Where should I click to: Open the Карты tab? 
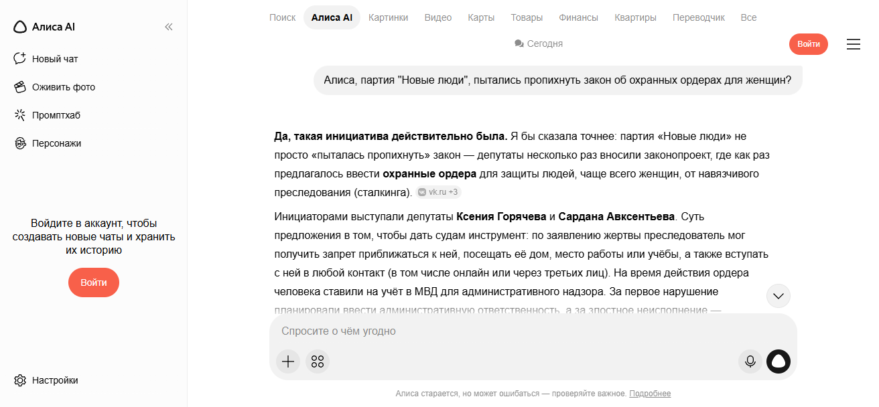(481, 17)
